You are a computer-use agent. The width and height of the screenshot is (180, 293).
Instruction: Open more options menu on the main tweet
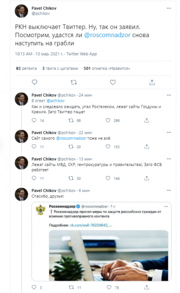coord(169,8)
